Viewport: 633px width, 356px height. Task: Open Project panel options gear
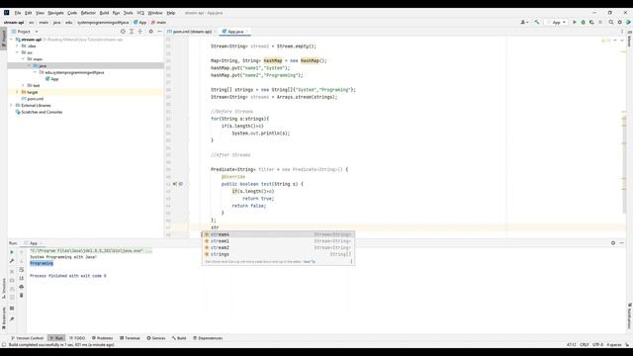click(x=151, y=32)
